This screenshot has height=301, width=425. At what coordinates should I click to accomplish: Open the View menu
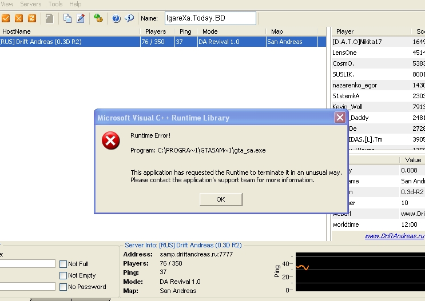point(7,4)
